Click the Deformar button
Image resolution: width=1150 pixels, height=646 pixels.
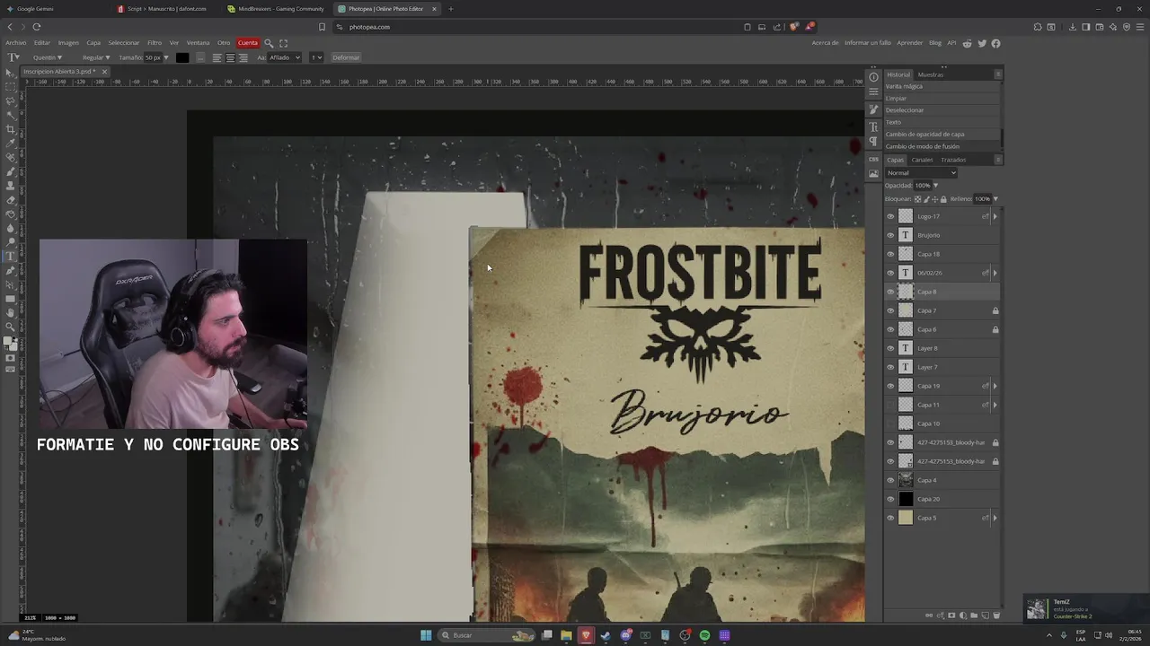click(x=346, y=57)
